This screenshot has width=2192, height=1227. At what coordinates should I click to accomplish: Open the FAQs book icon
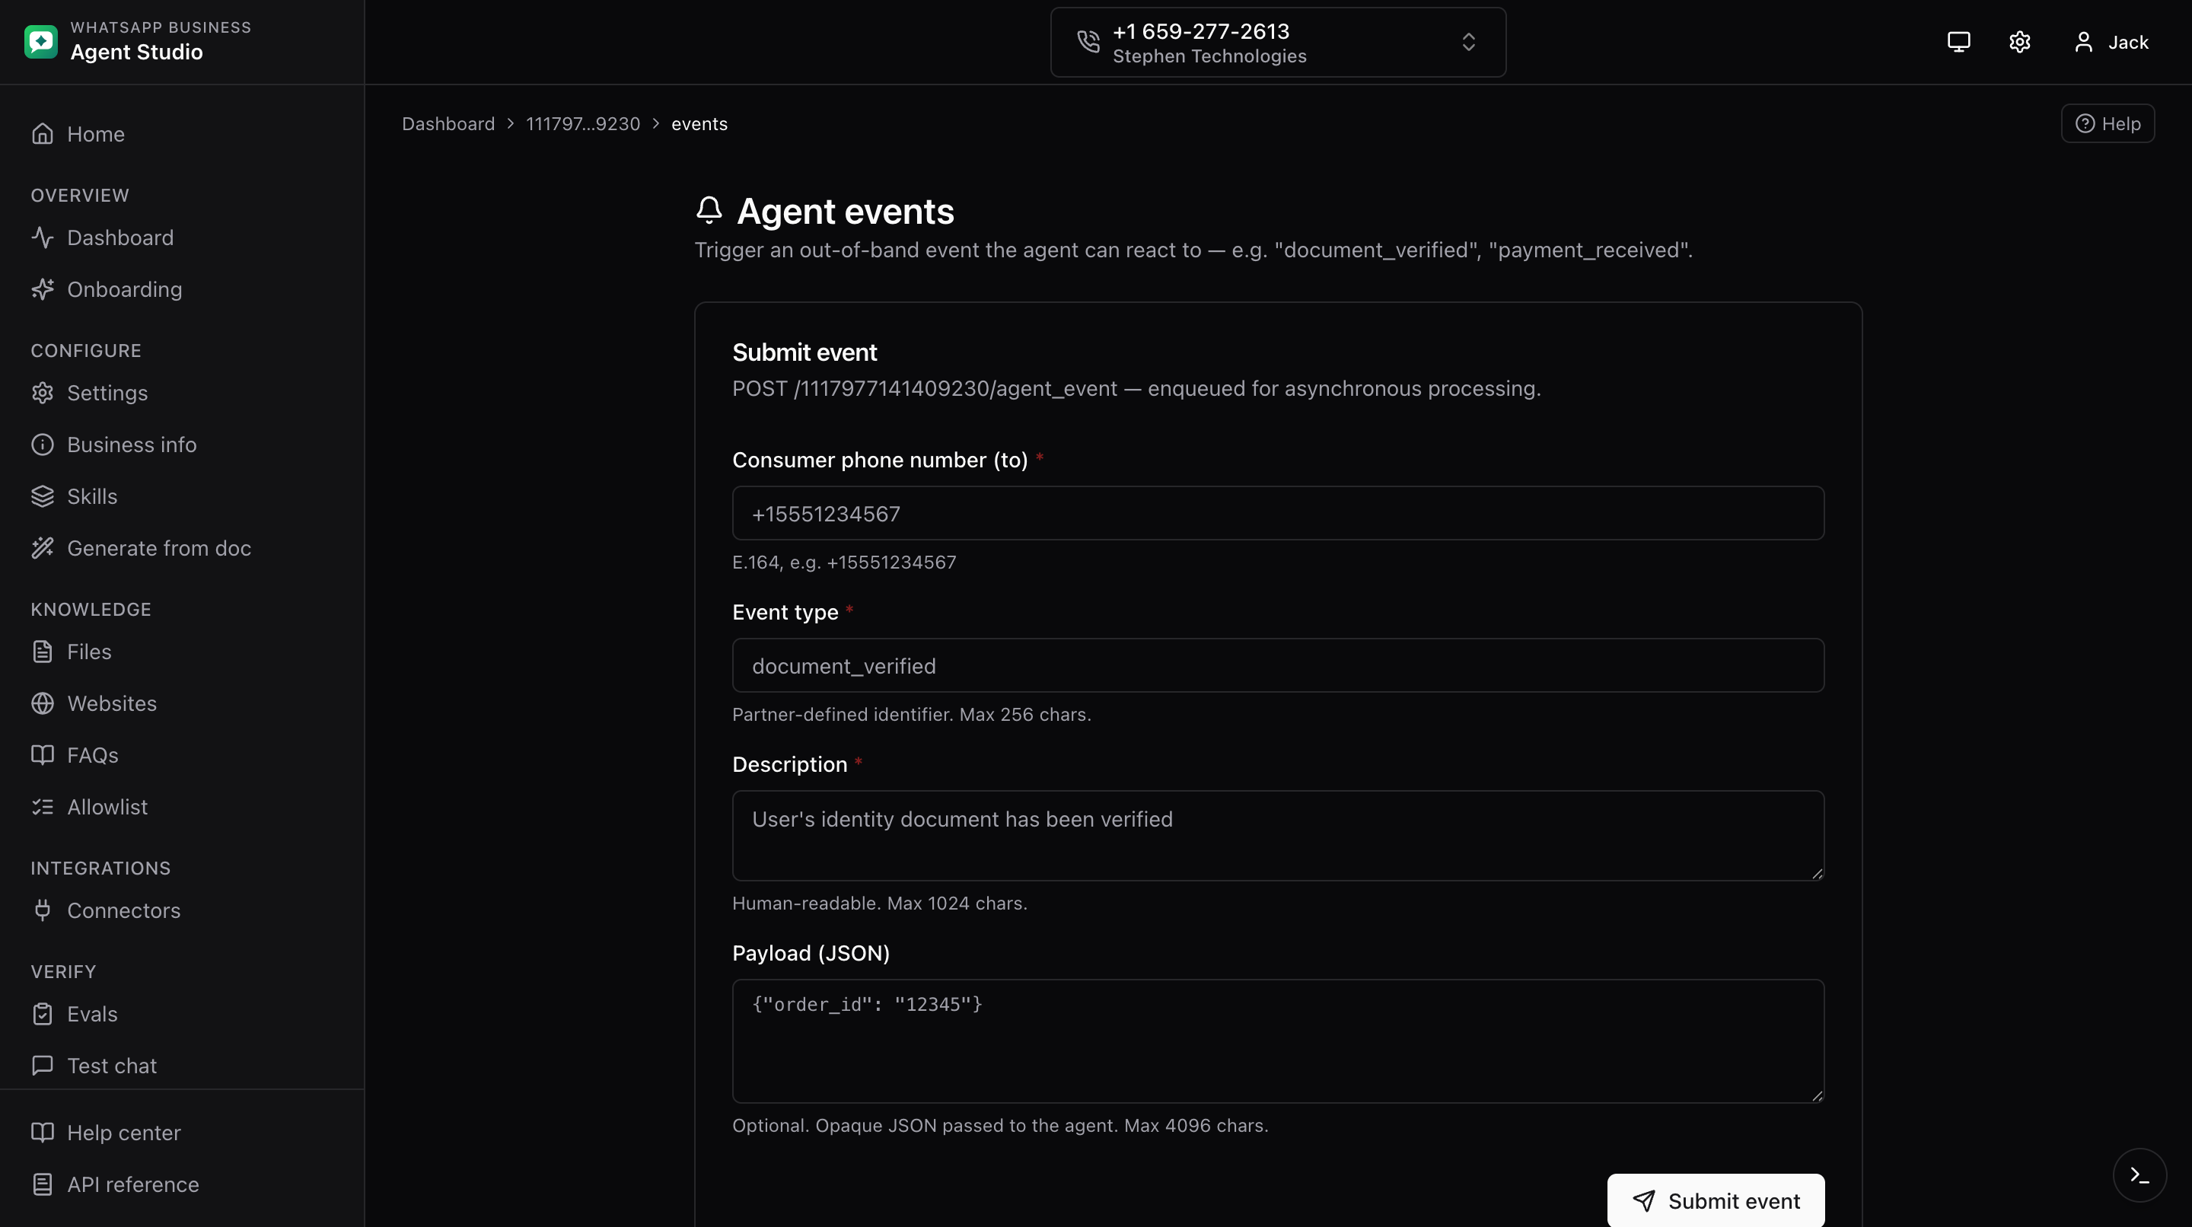(x=43, y=756)
